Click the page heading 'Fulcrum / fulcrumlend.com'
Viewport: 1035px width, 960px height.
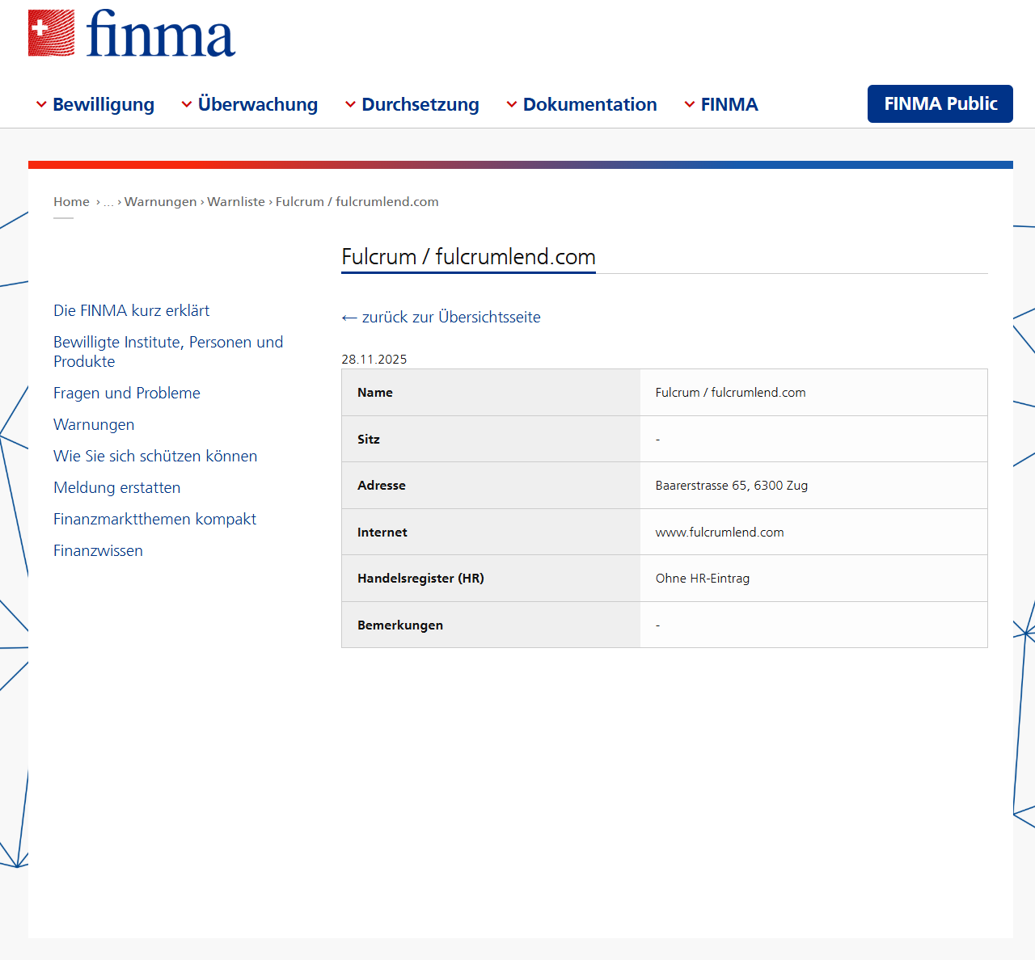468,257
